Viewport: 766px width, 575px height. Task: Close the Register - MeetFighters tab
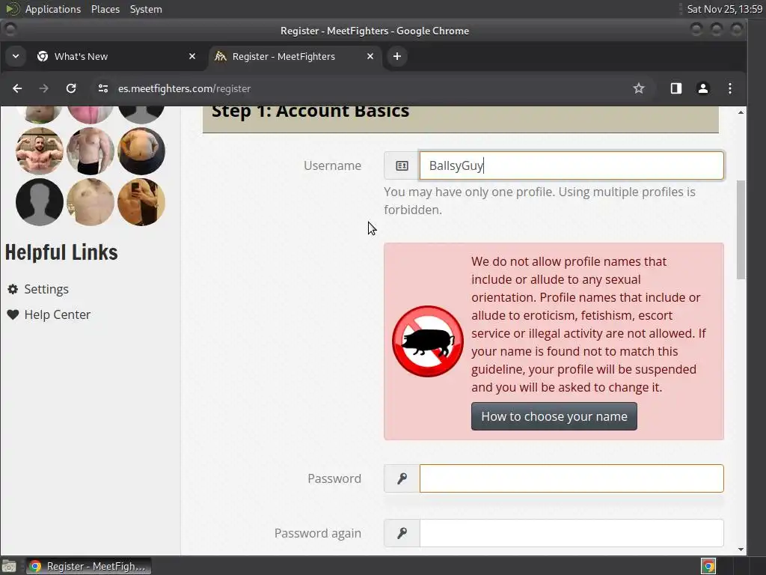[x=370, y=56]
